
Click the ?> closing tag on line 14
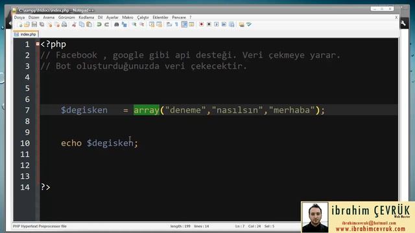tap(45, 187)
